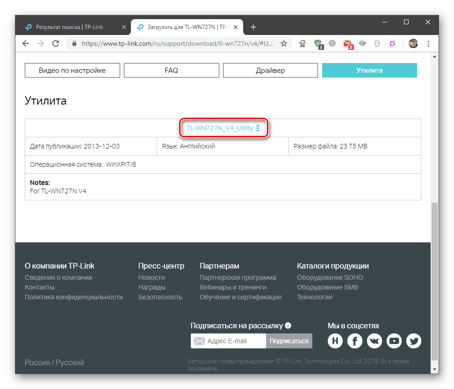454x389 pixels.
Task: Select the Загрузить для TL-WN727N tab
Action: point(187,27)
